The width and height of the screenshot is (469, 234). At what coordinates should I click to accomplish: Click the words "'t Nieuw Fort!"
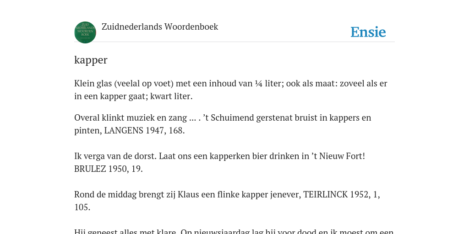click(x=338, y=156)
